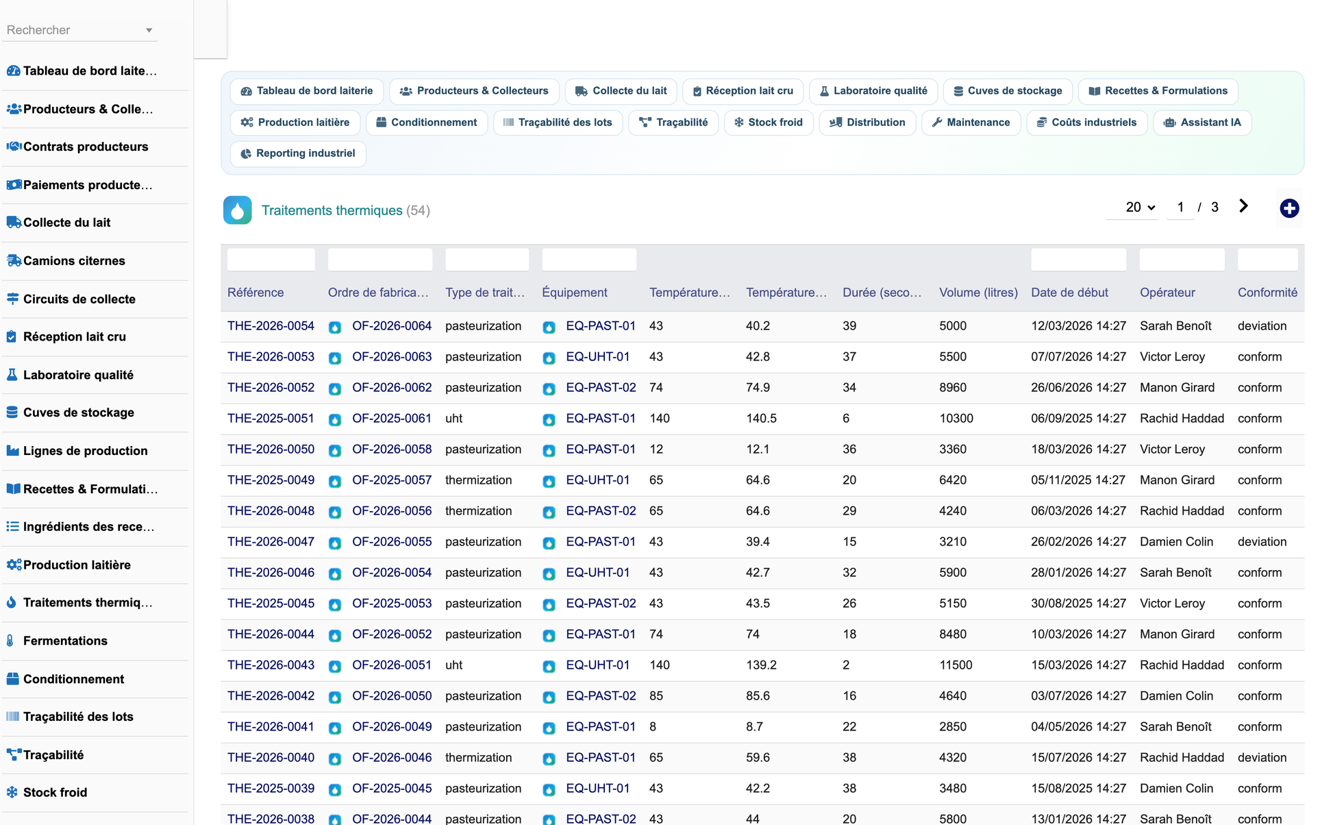Open equipment EQ-UHT-01 in THE-2026-0043 row
This screenshot has height=825, width=1333.
tap(597, 665)
